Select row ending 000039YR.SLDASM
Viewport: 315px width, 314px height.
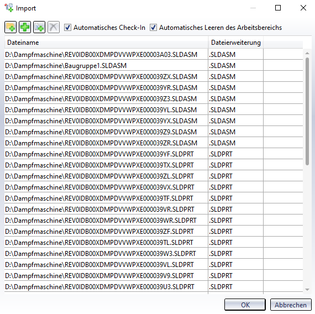[154, 88]
